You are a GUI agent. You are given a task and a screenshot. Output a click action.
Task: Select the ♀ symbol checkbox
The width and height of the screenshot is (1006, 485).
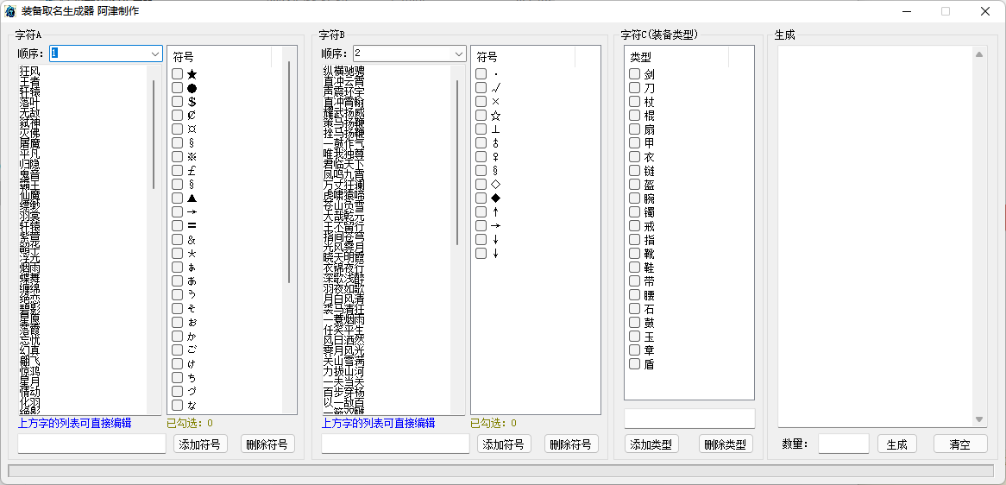tap(481, 156)
